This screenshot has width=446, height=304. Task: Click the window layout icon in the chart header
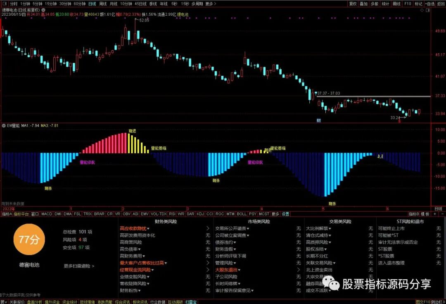coord(428,10)
